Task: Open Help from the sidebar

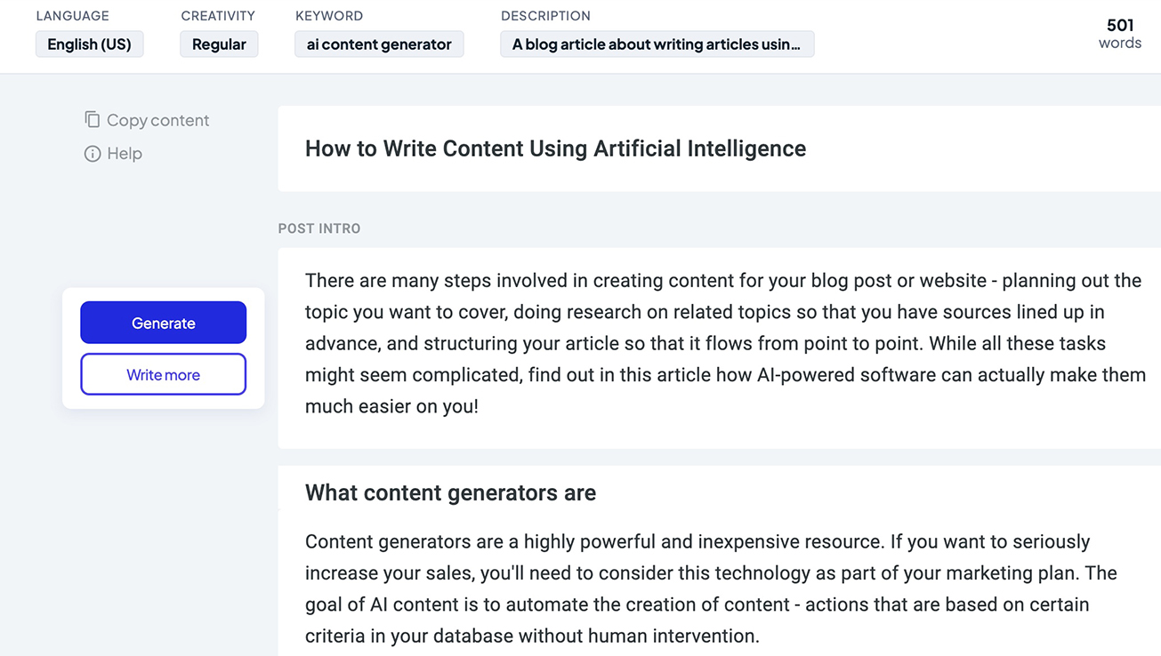Action: 113,153
